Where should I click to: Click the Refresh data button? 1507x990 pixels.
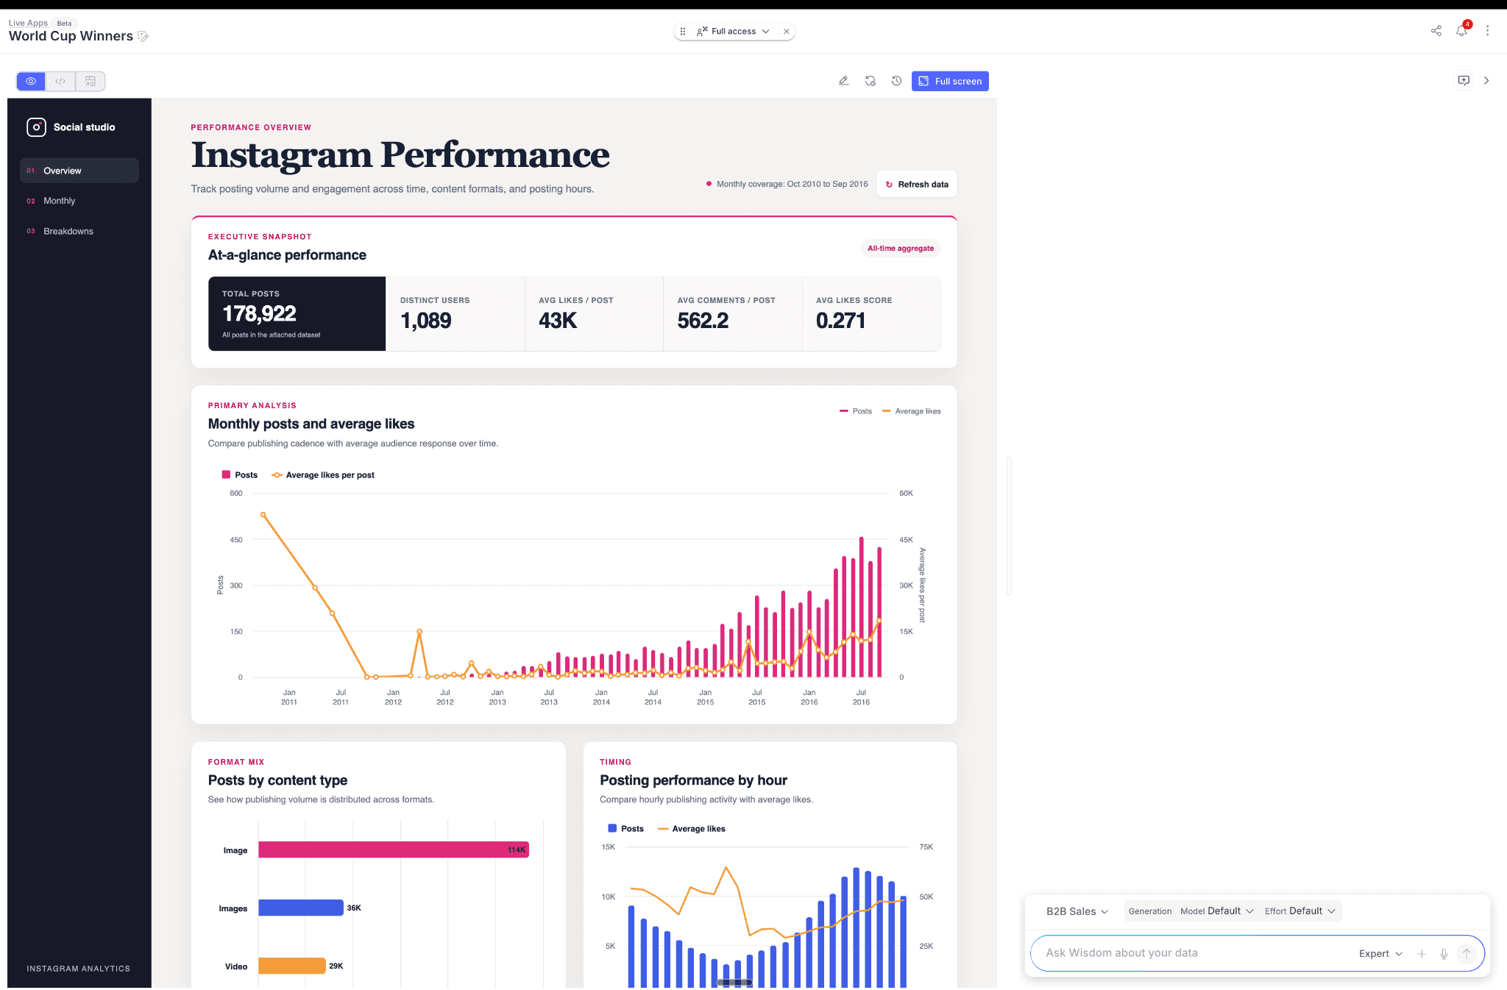[917, 184]
